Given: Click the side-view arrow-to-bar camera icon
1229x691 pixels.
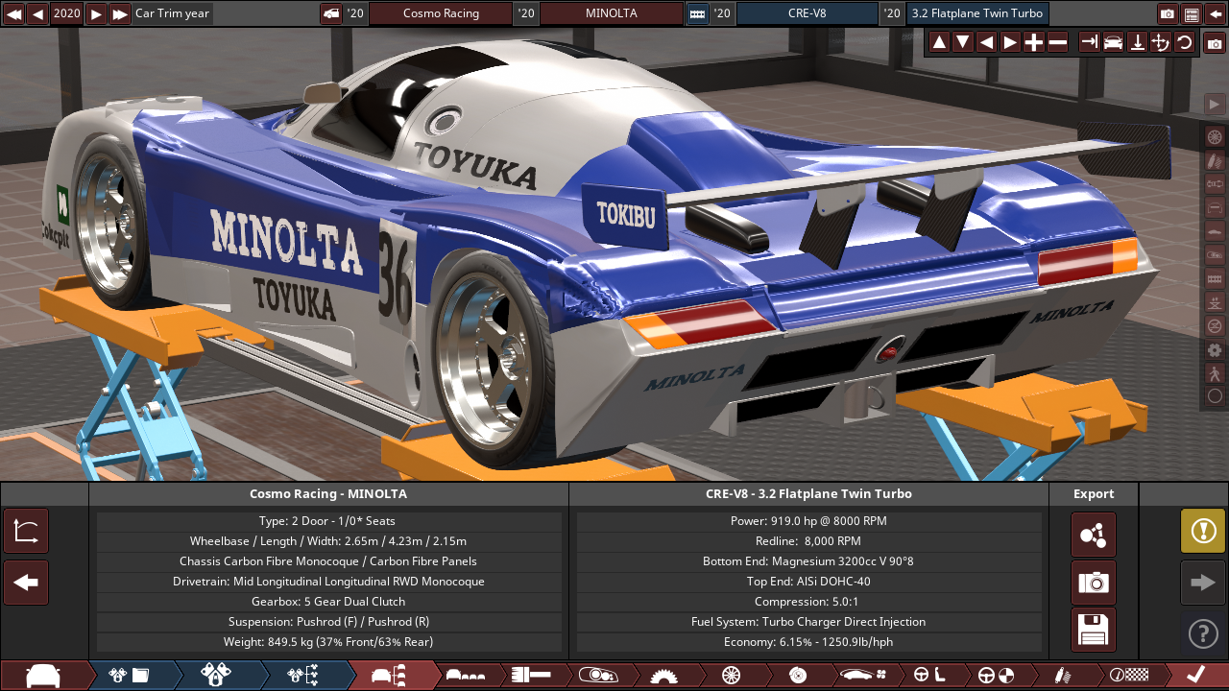Looking at the screenshot, I should tap(1089, 42).
